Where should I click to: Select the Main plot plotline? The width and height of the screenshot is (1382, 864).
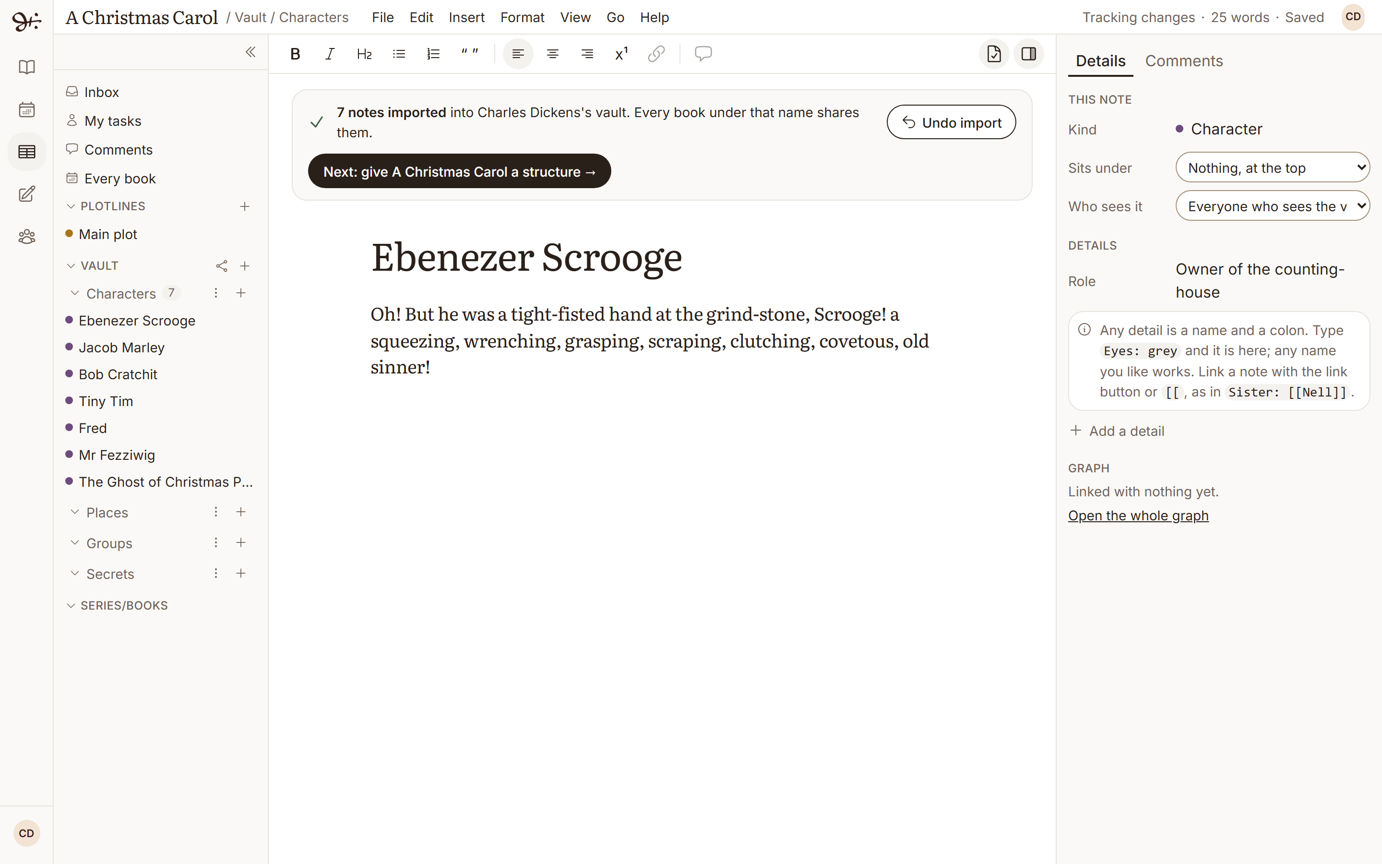pos(107,234)
